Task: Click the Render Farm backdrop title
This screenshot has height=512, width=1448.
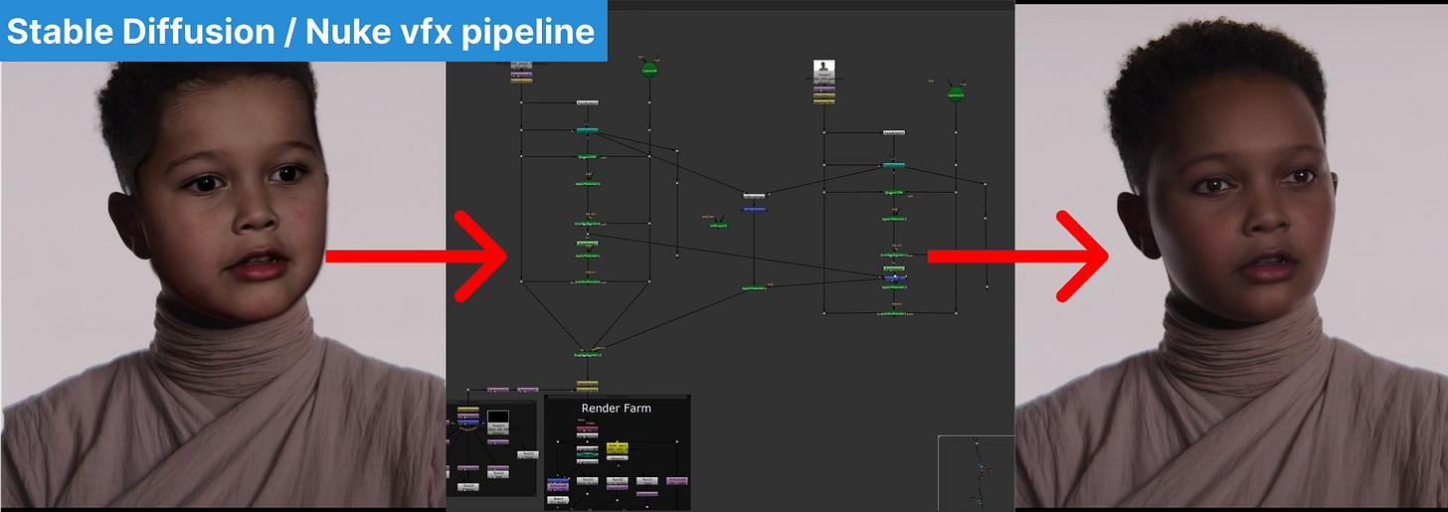Action: click(x=617, y=408)
